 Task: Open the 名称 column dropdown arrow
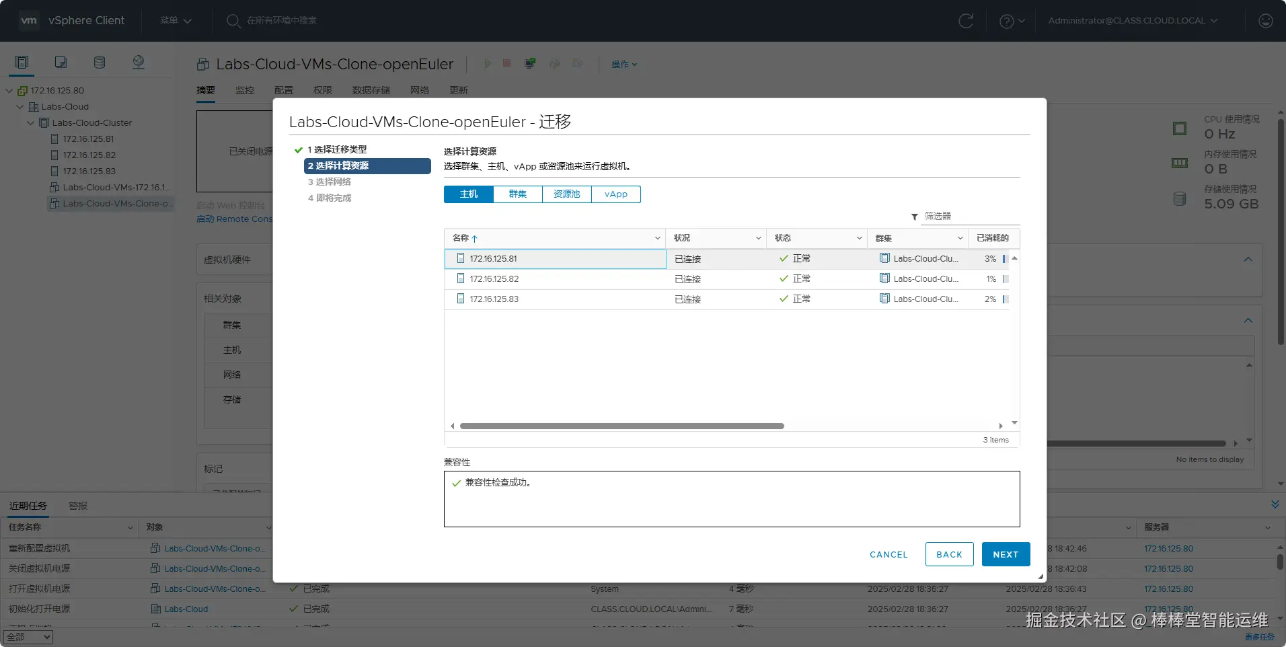tap(657, 238)
